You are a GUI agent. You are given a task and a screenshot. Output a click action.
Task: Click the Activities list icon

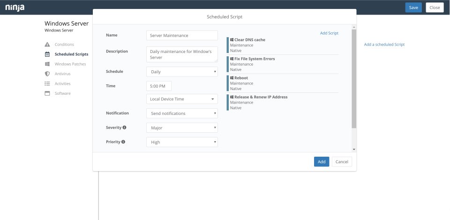pyautogui.click(x=47, y=84)
